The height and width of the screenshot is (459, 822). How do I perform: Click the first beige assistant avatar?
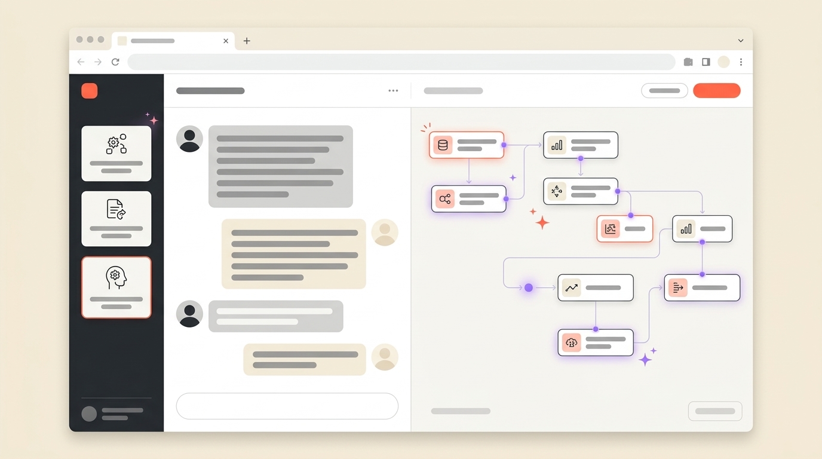[385, 232]
